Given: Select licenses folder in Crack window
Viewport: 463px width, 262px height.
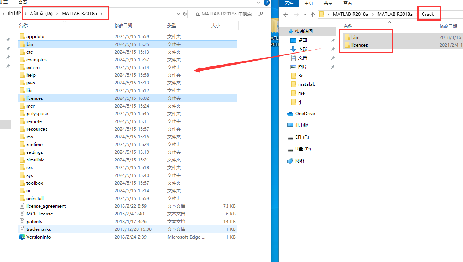Looking at the screenshot, I should [x=403, y=45].
